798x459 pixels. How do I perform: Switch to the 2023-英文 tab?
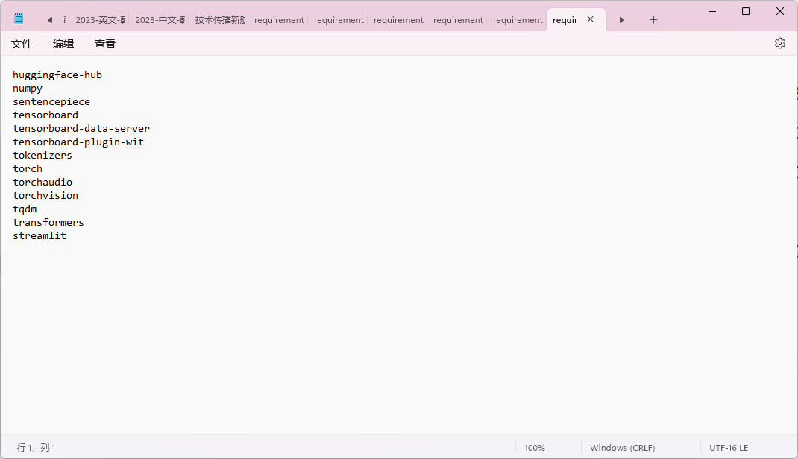[99, 20]
